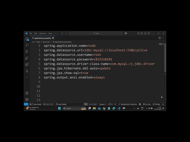Click the Windows taskbar Search box
The width and height of the screenshot is (190, 142).
coord(75,108)
